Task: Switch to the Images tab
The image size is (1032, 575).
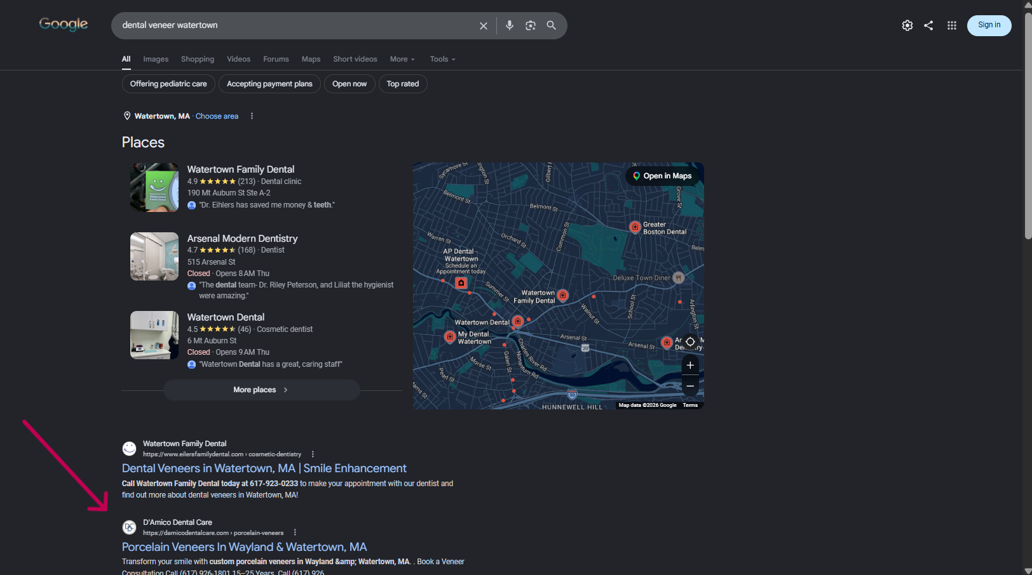Action: (156, 59)
